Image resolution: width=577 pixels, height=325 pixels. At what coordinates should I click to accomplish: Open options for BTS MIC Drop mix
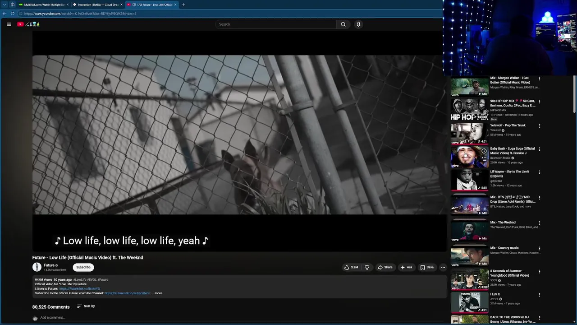click(x=540, y=198)
